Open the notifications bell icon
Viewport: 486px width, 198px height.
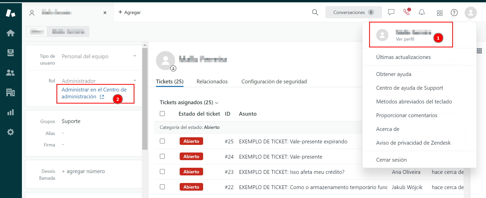pos(422,12)
